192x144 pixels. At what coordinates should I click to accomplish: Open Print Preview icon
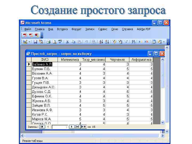click(x=54, y=42)
